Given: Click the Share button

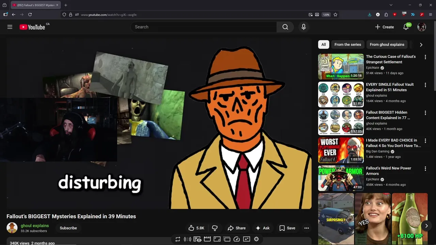Looking at the screenshot, I should click(237, 228).
